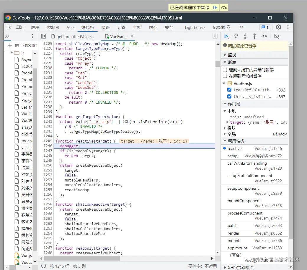Uncheck the breakpoint at line 1392
The width and height of the screenshot is (307, 270).
229,90
